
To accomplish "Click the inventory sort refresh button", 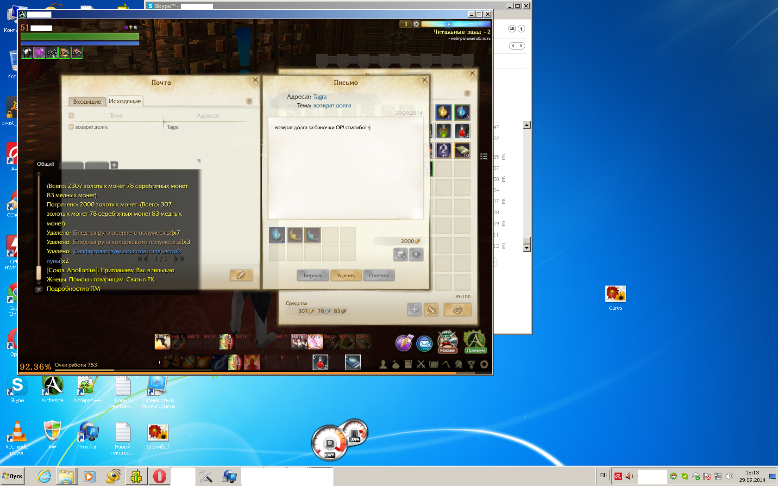I will click(x=458, y=310).
